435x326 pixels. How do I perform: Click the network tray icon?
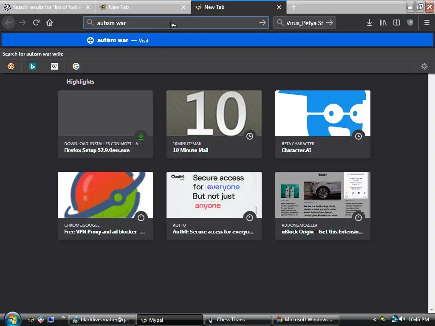point(394,319)
